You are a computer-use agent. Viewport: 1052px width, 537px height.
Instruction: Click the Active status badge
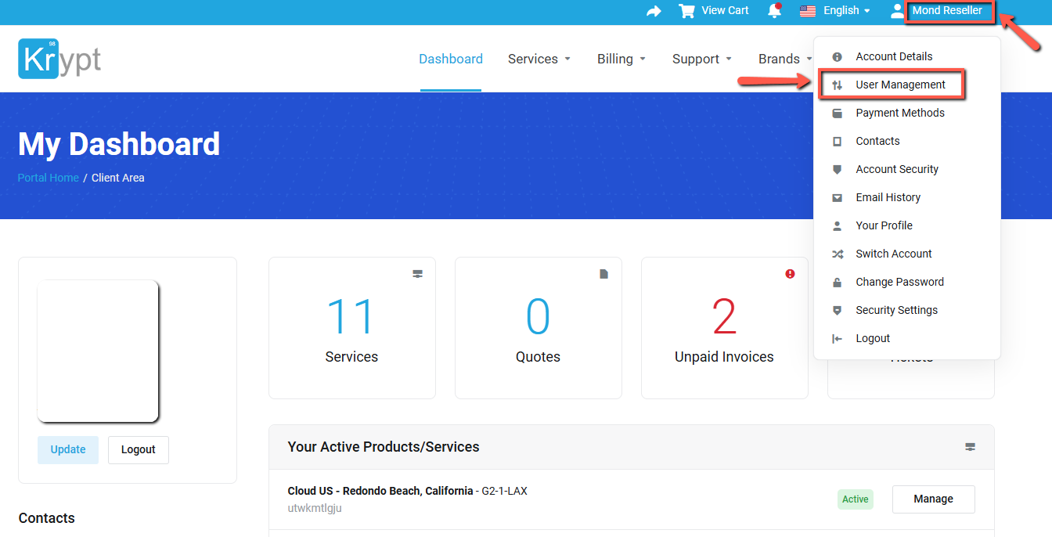coord(856,499)
